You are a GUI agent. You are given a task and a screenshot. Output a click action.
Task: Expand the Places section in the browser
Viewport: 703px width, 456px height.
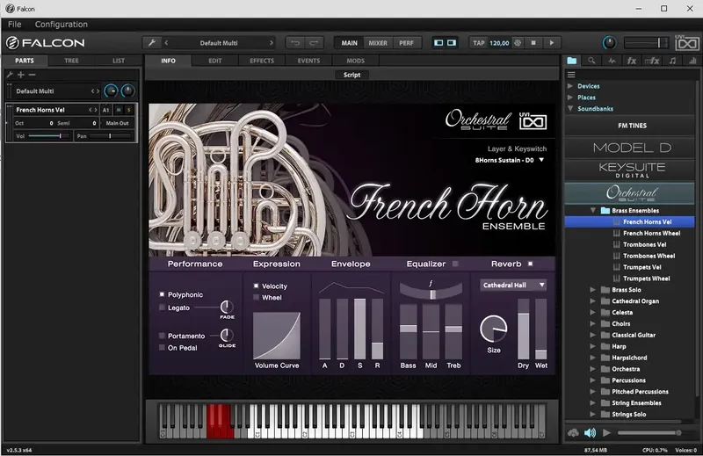pos(570,98)
